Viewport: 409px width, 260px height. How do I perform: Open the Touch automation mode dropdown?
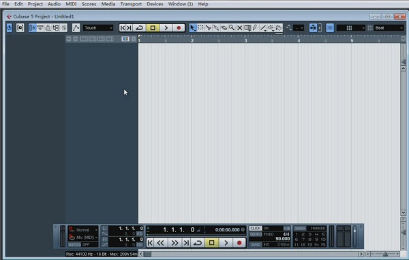click(98, 28)
